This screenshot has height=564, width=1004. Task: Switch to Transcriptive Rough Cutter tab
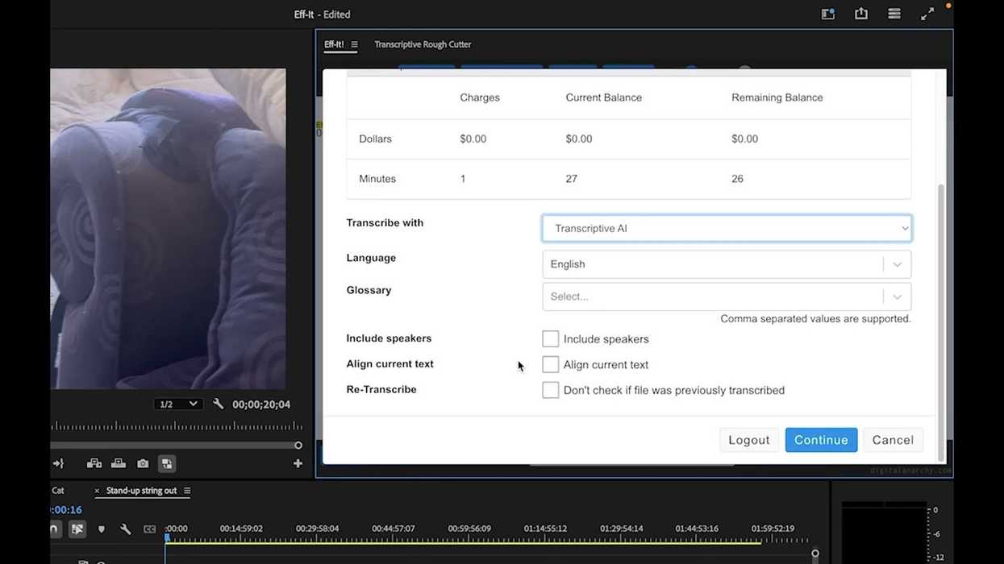[423, 44]
